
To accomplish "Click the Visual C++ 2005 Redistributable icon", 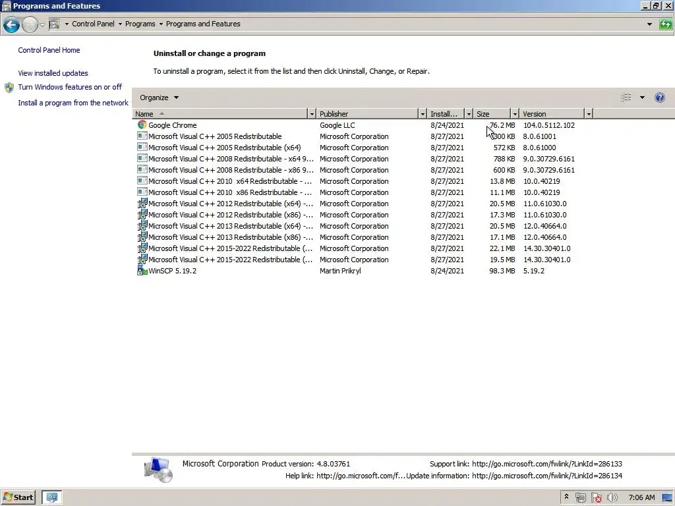I will tap(142, 136).
